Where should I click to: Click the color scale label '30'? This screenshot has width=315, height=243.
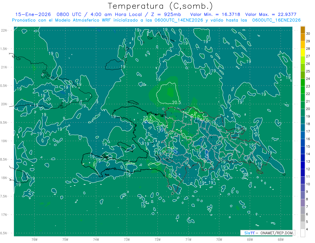click(308, 34)
